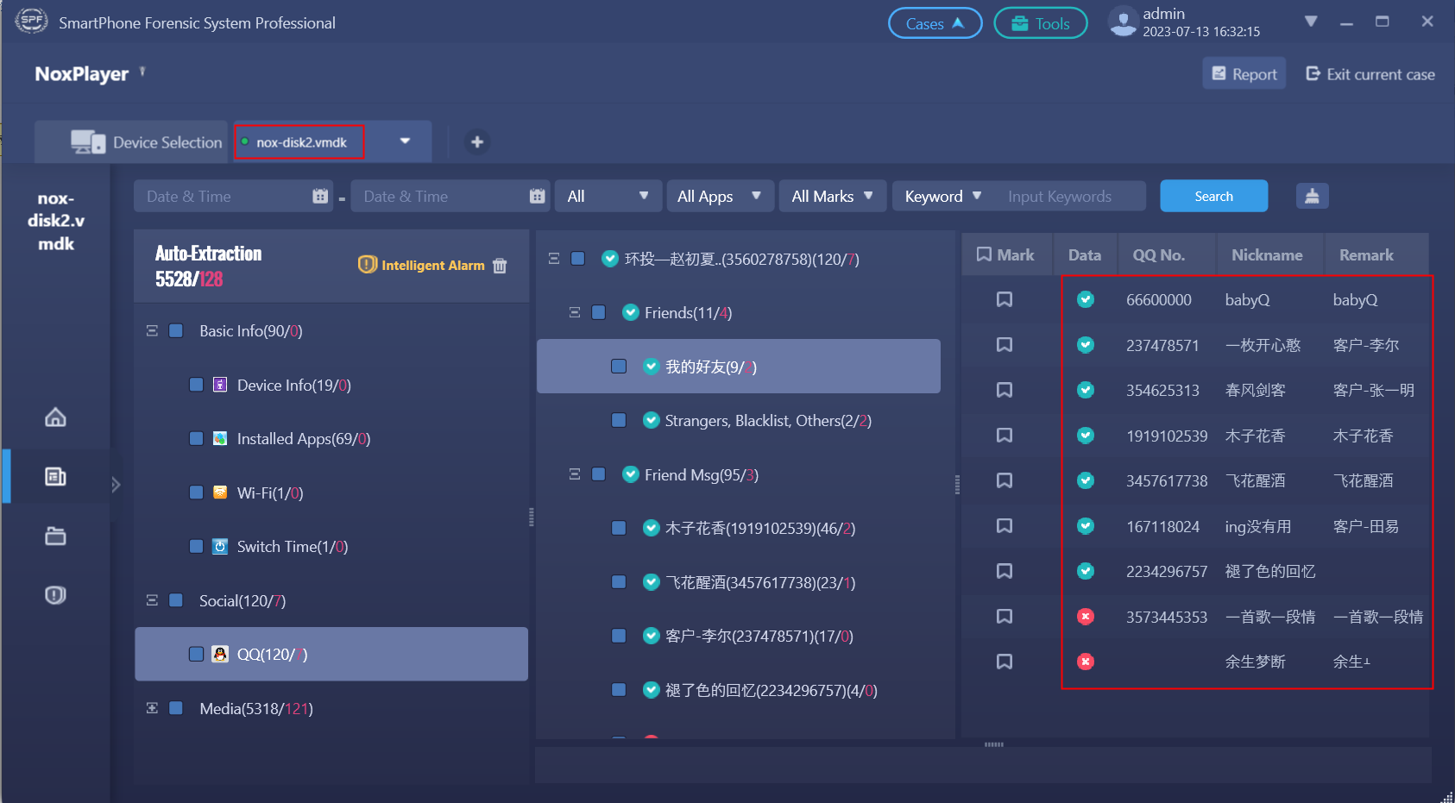Bookmark the 余生梦断 row
This screenshot has height=803, width=1455.
pos(1005,662)
